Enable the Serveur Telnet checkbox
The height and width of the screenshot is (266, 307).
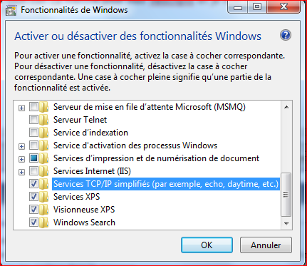point(33,120)
